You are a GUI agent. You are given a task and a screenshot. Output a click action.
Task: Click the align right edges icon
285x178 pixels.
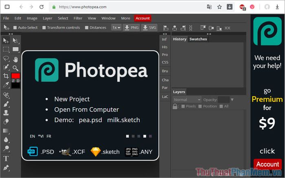point(183,28)
